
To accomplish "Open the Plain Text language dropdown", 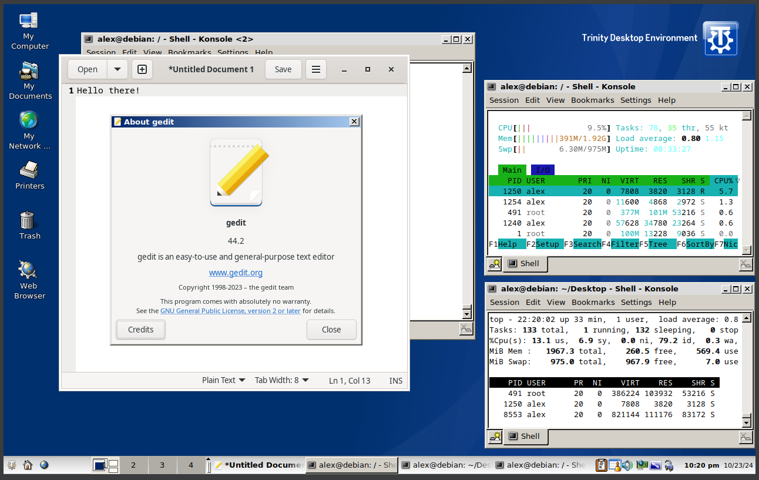I will click(x=223, y=380).
